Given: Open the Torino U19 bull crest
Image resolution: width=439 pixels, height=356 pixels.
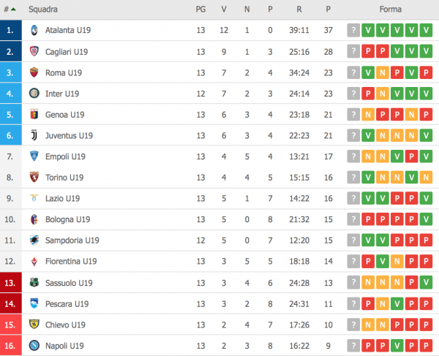Looking at the screenshot, I should [x=34, y=178].
